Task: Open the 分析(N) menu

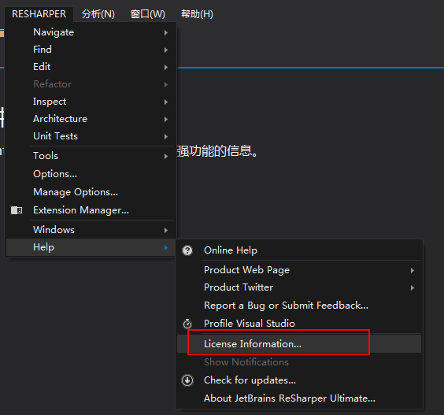Action: click(x=98, y=14)
